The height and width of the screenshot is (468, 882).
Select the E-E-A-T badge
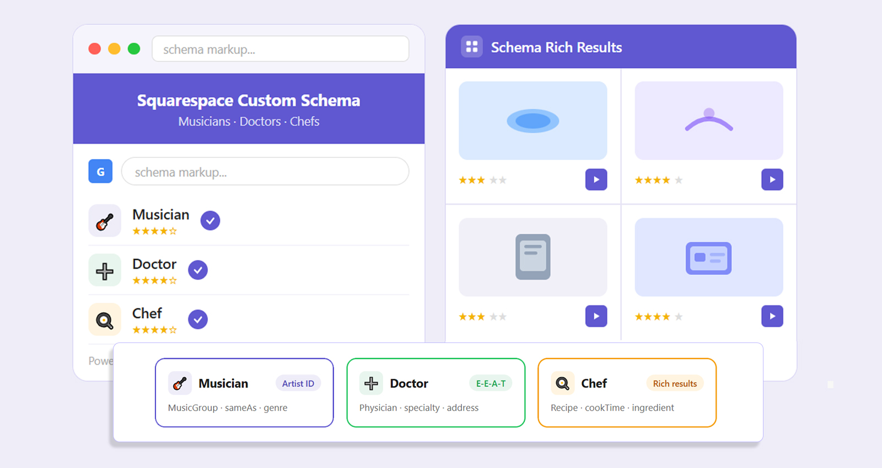491,383
